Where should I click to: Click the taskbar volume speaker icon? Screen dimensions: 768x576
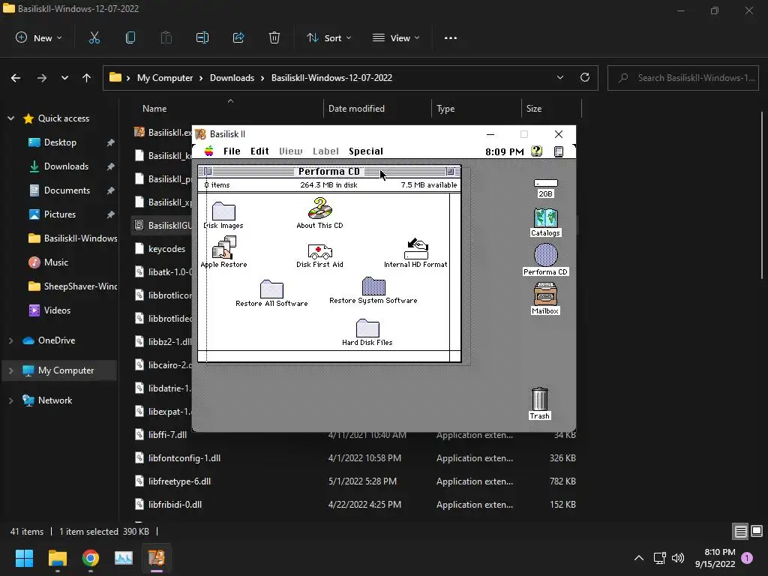[x=678, y=557]
